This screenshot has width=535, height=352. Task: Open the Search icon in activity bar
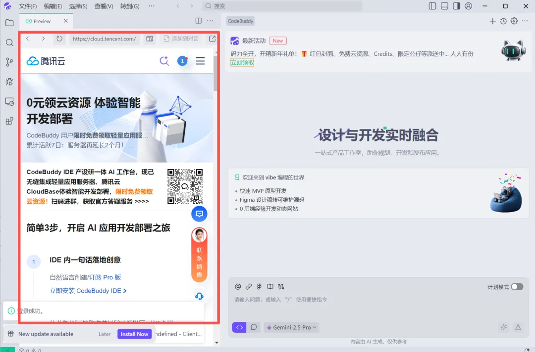9,43
